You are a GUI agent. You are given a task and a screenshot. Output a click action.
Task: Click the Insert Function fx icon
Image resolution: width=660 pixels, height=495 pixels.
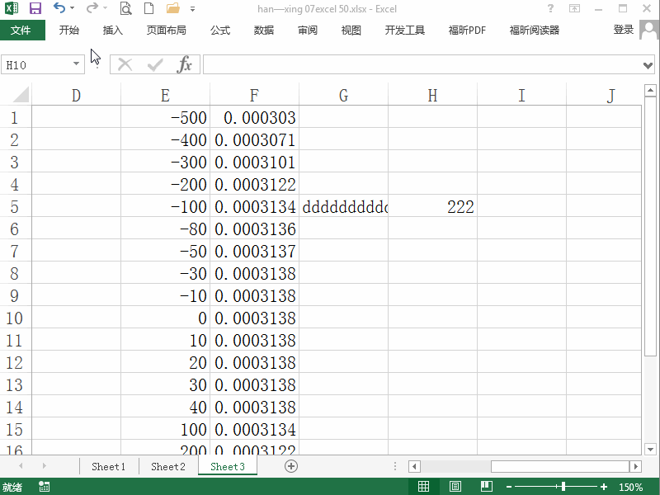(186, 64)
